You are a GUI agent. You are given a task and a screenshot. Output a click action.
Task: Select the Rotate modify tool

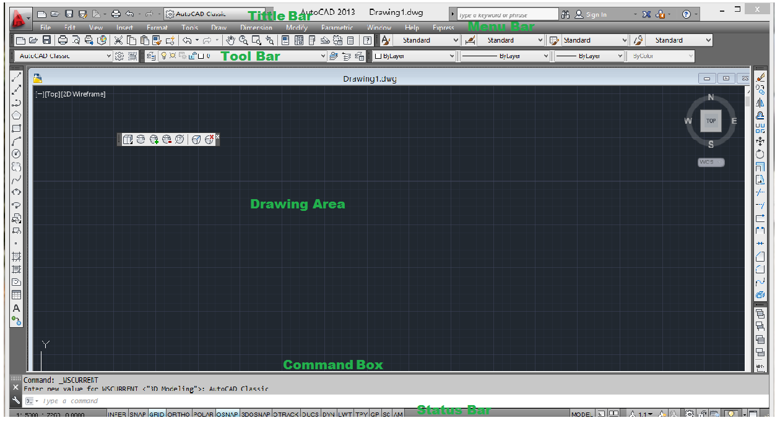761,154
